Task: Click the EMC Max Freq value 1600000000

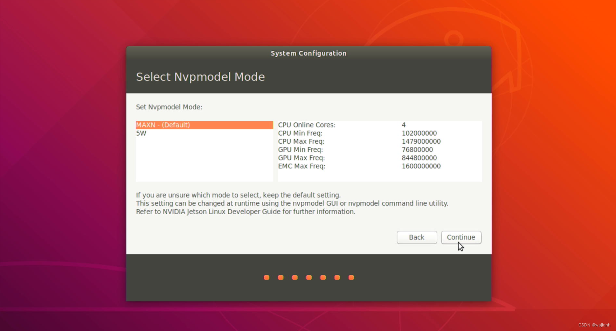Action: coord(421,166)
